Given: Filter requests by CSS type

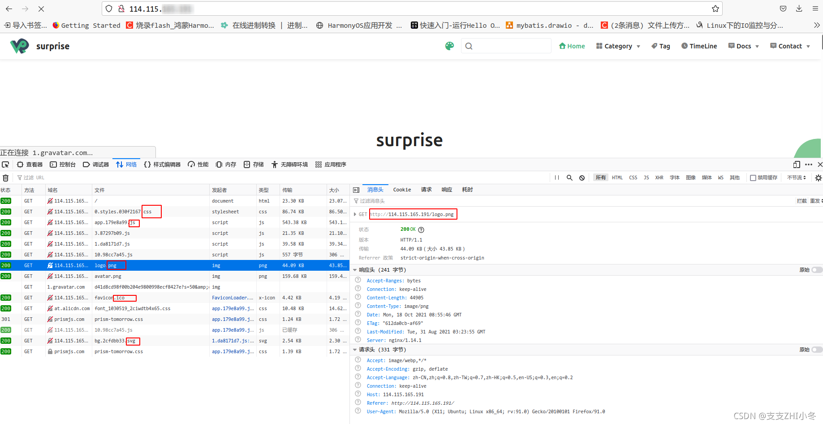Looking at the screenshot, I should coord(633,177).
